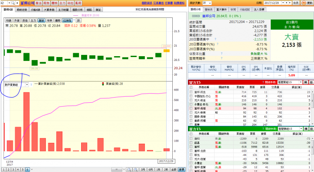Click the help icon beside 佔股本比重
The width and height of the screenshot is (314, 172).
point(222,54)
